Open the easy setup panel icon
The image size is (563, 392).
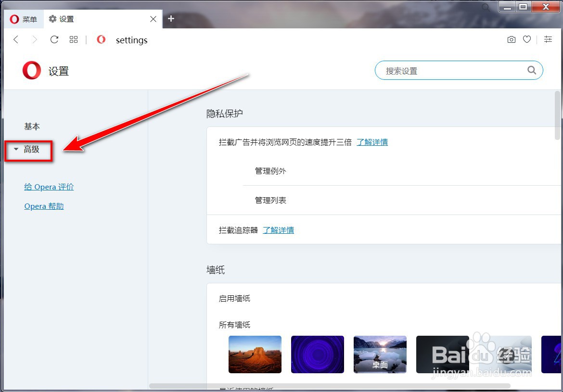[x=548, y=39]
